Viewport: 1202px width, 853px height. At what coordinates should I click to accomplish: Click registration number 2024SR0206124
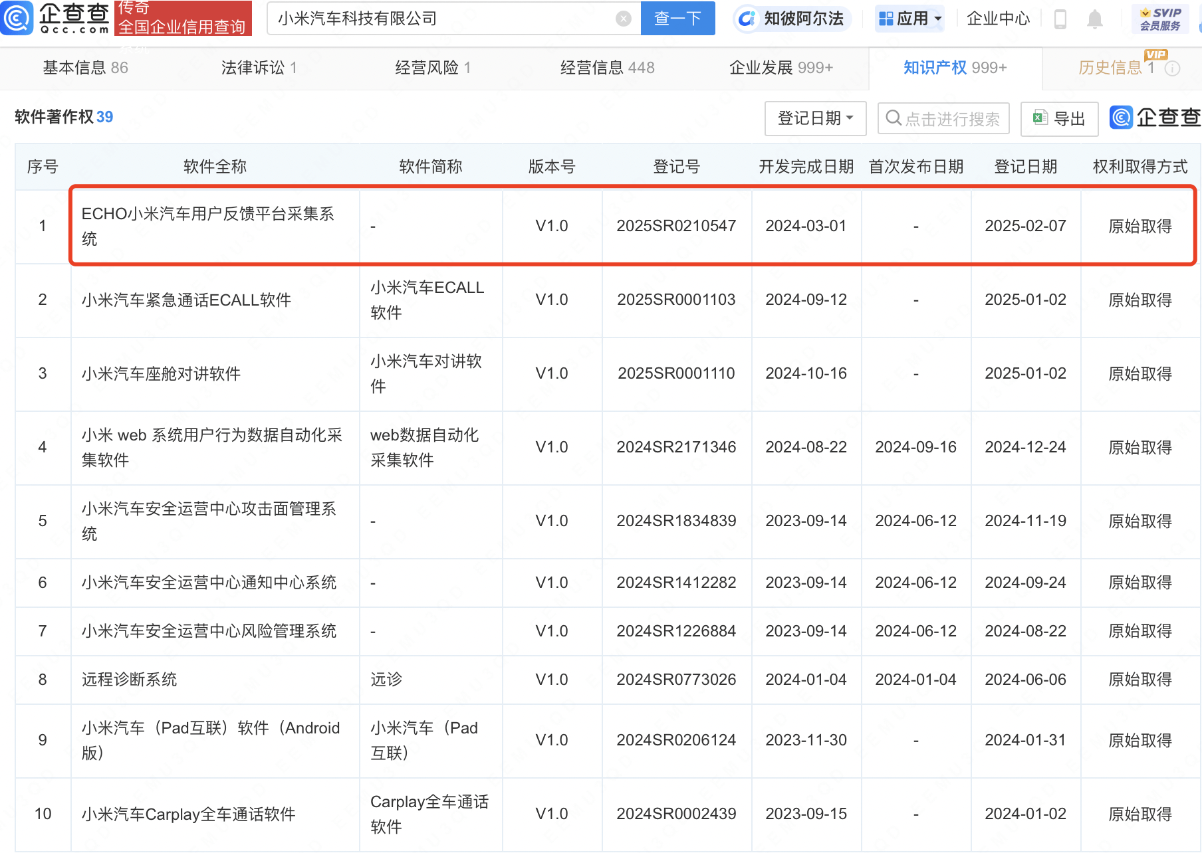point(676,740)
